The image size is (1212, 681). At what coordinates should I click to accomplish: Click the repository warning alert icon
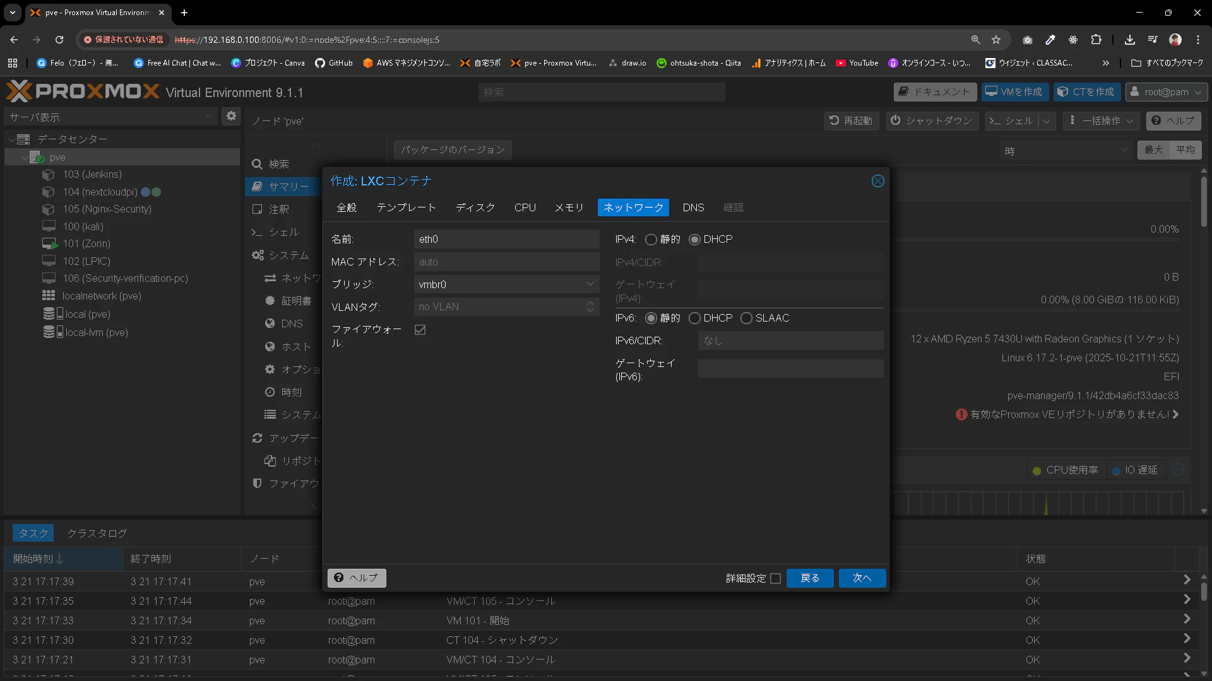(961, 414)
